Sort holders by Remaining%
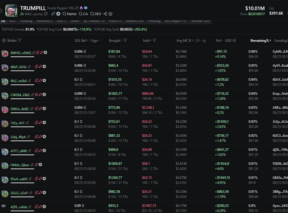 [261, 41]
